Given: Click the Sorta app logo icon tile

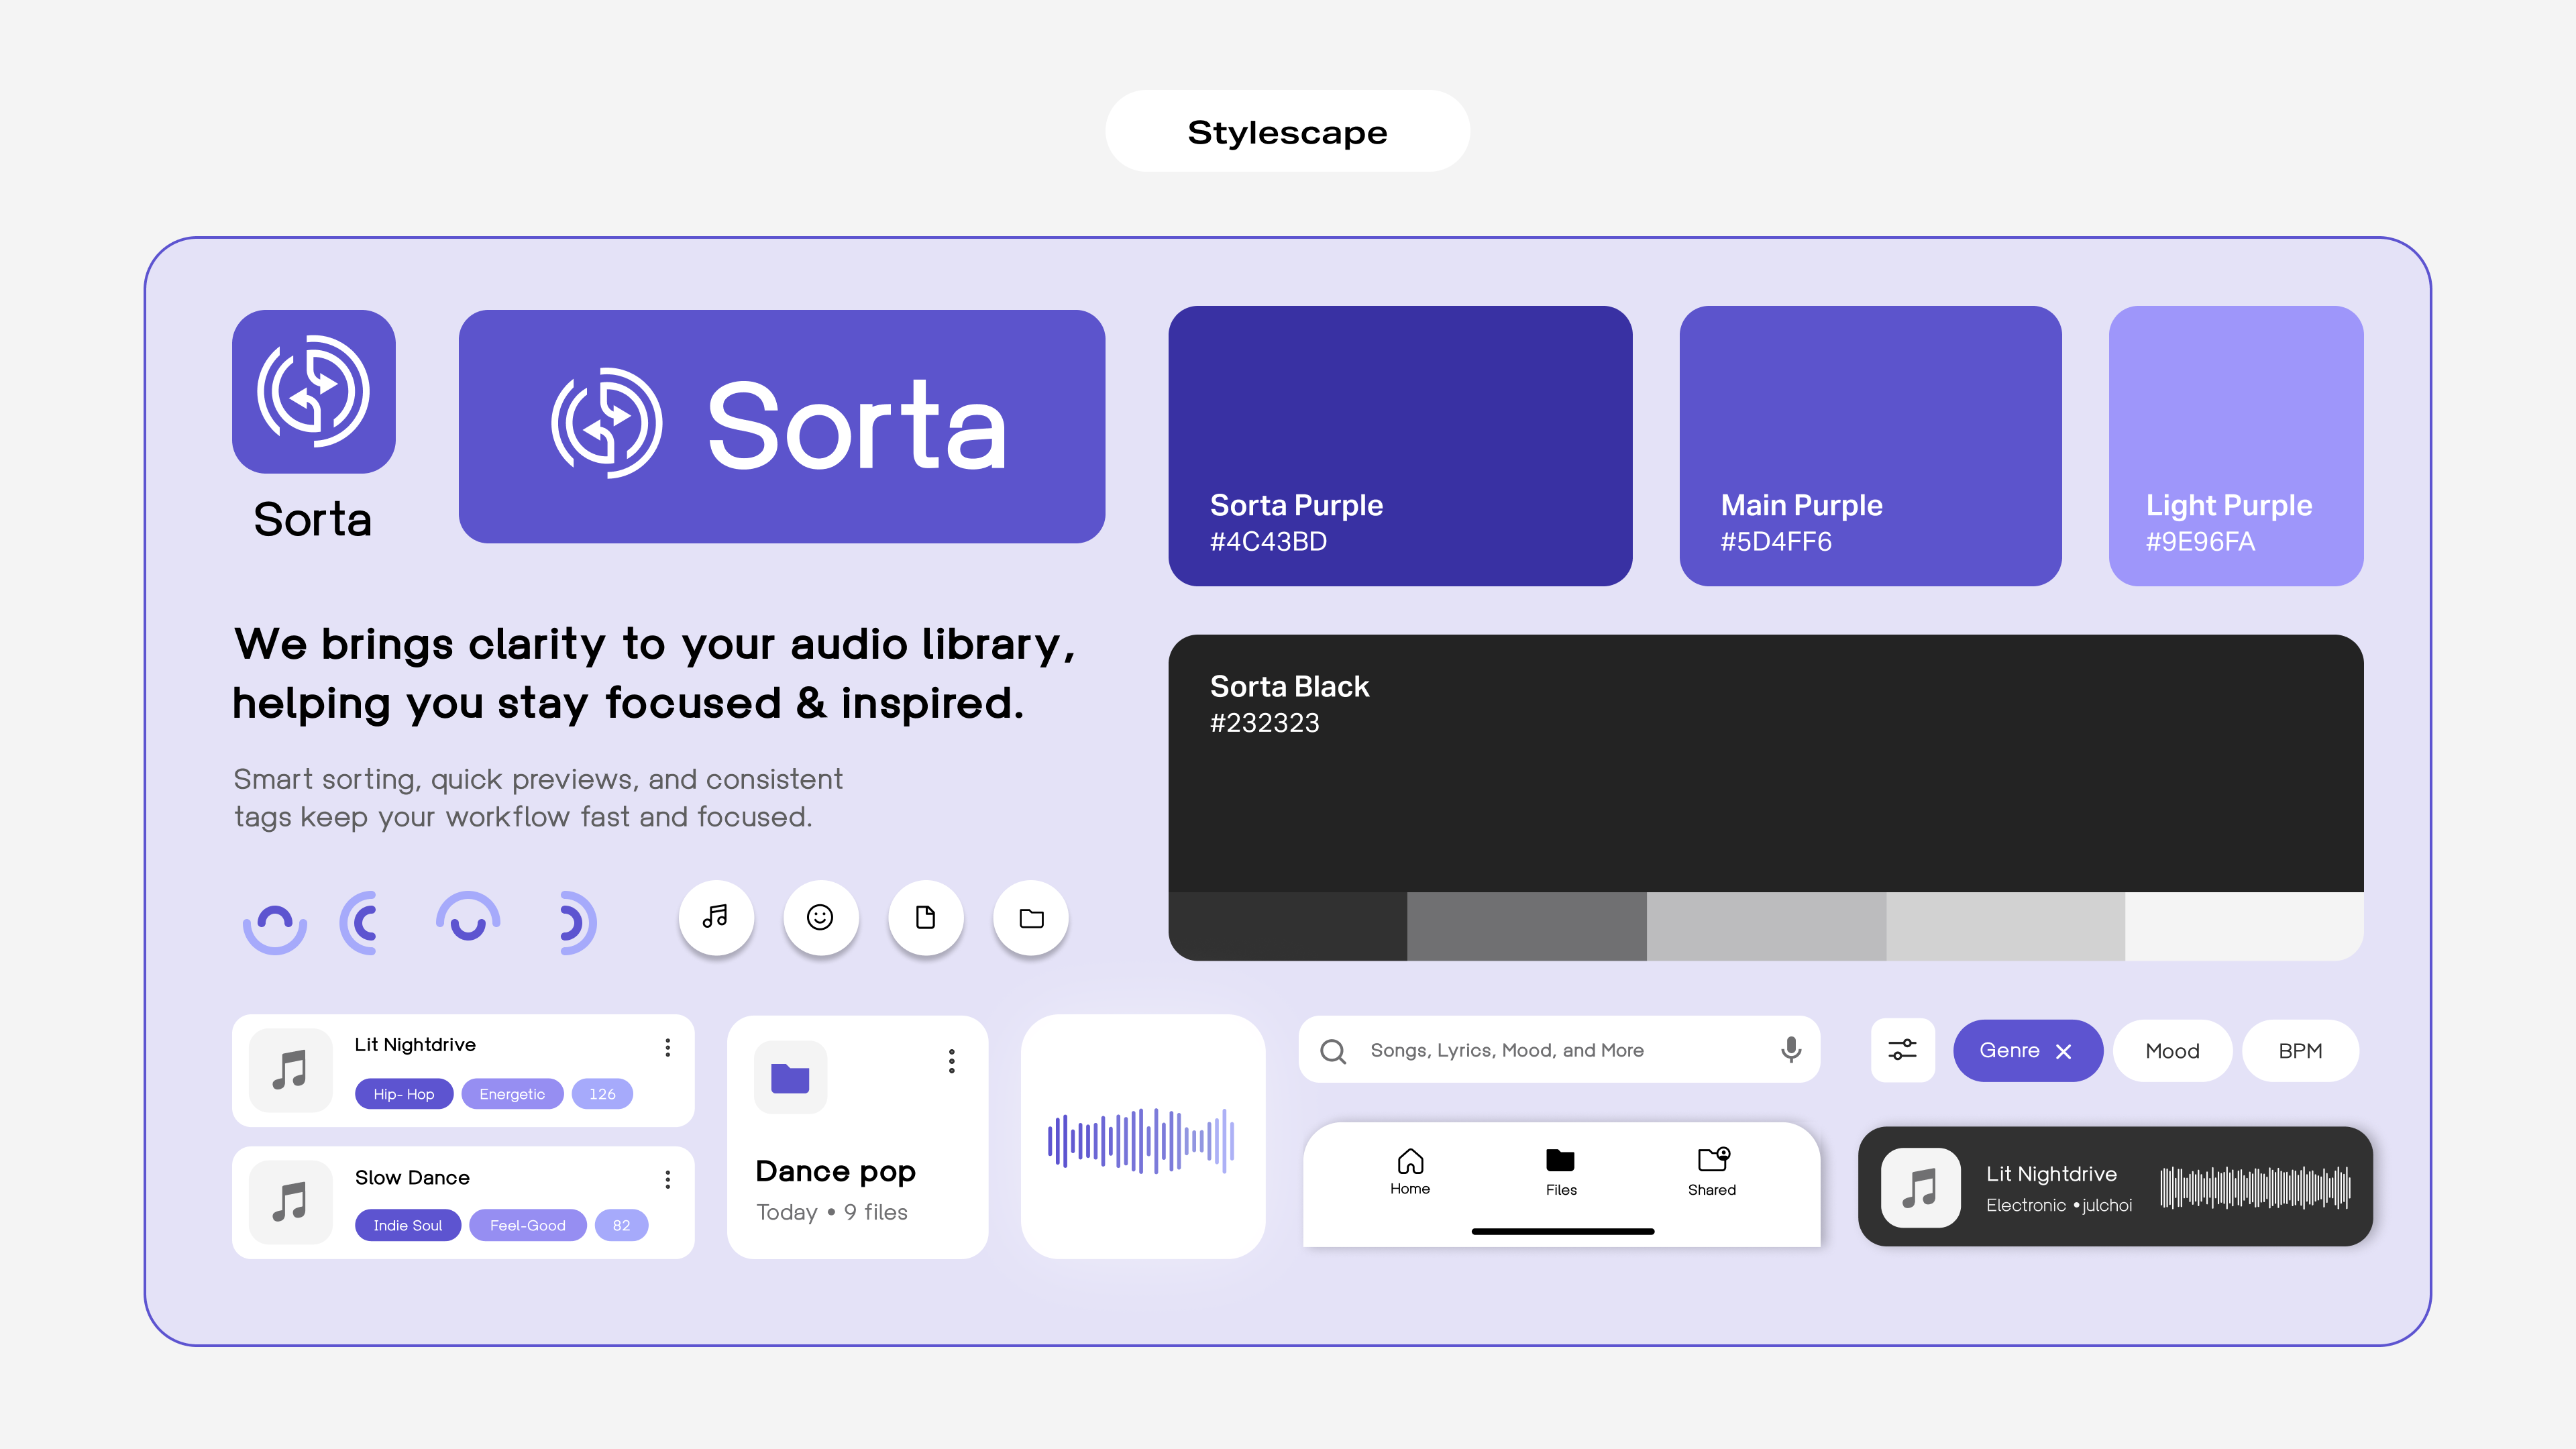Looking at the screenshot, I should 314,391.
